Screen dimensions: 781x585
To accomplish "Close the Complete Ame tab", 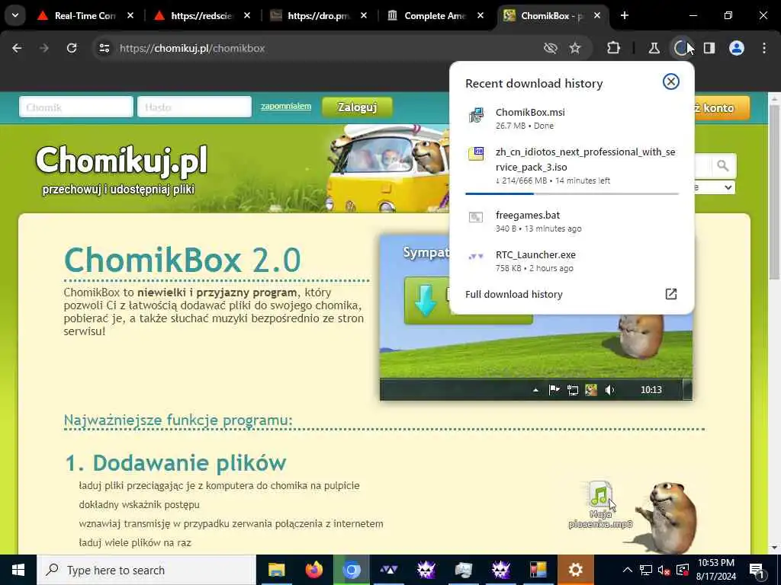I will 480,15.
